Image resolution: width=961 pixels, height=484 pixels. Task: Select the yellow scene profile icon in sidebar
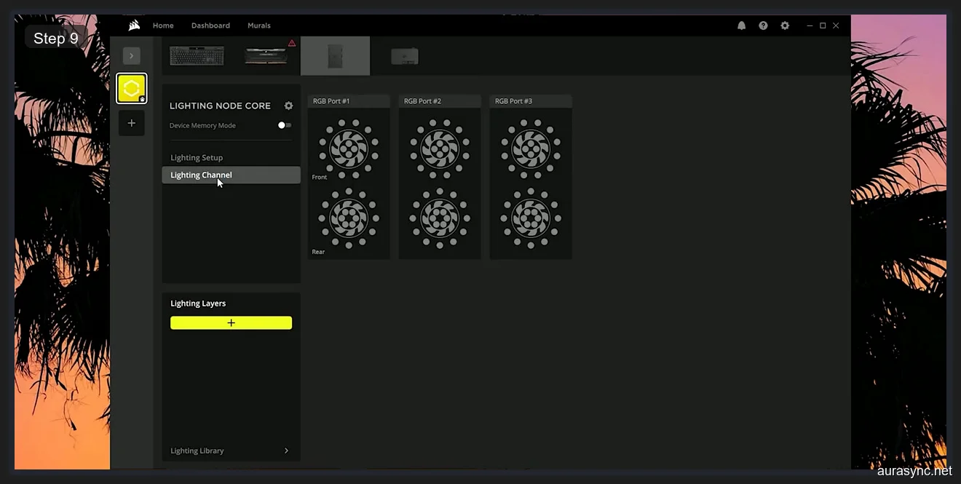tap(132, 87)
